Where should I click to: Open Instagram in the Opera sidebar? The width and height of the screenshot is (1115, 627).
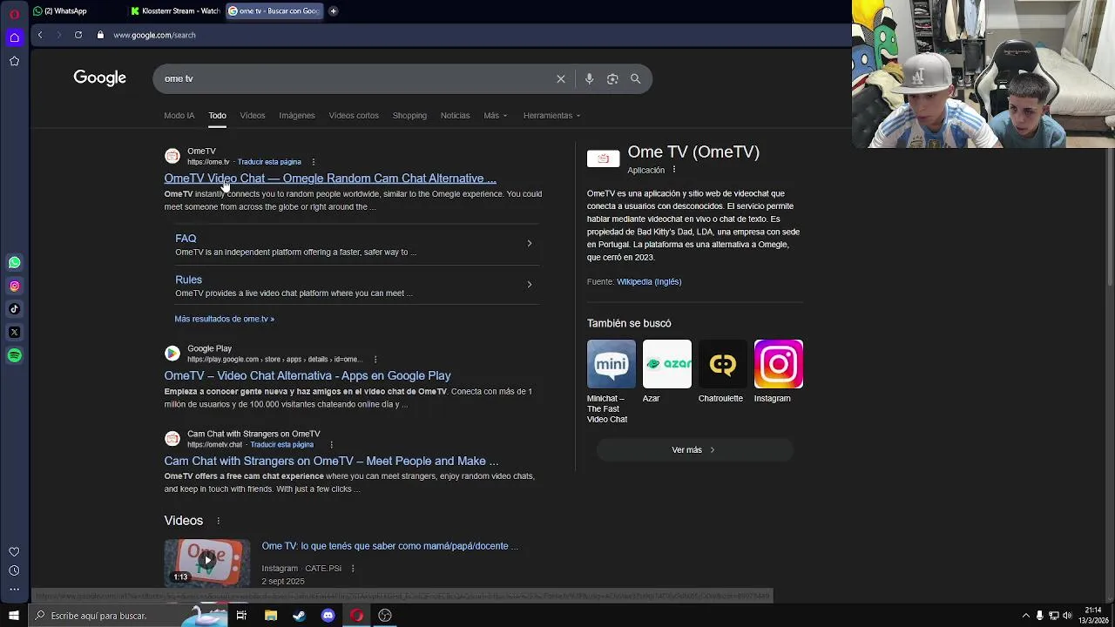[x=14, y=286]
